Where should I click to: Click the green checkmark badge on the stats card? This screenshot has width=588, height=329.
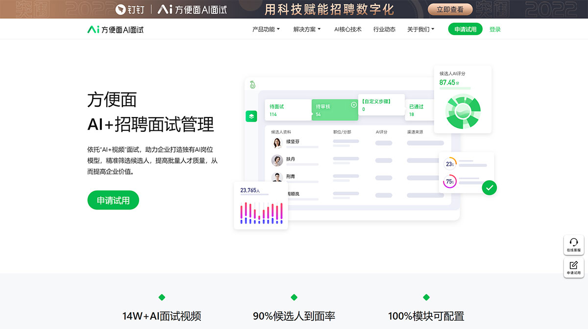click(x=489, y=188)
